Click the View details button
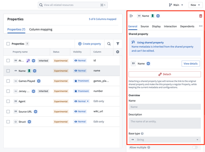Viewport: 205px width, 152px height. pos(191,64)
